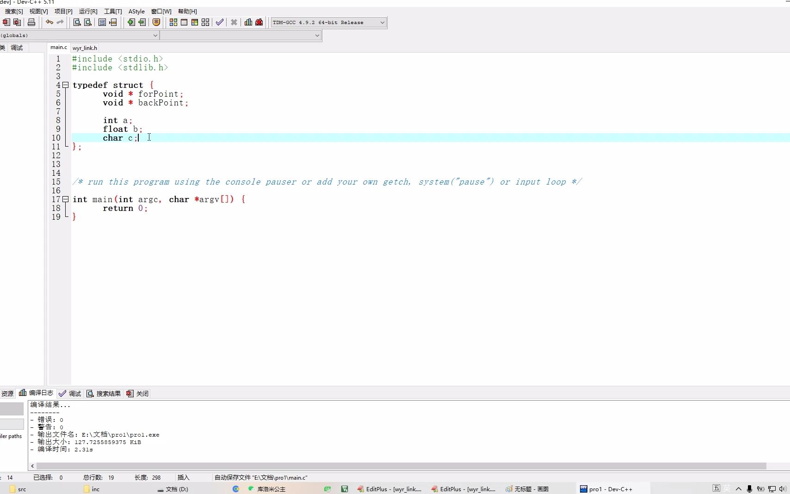Click the Rebuild All icon
790x494 pixels.
[x=205, y=22]
